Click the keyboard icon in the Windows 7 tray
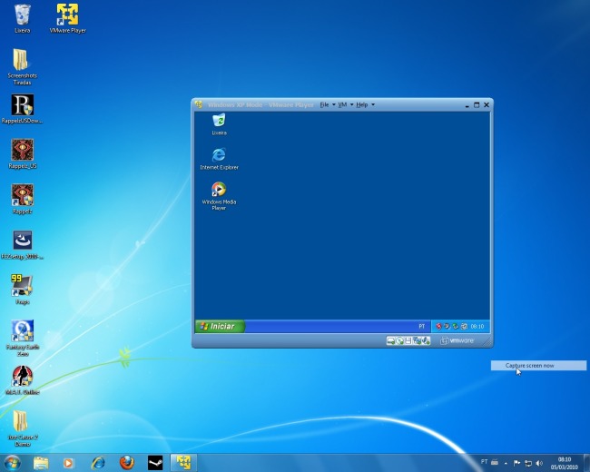 (x=495, y=462)
